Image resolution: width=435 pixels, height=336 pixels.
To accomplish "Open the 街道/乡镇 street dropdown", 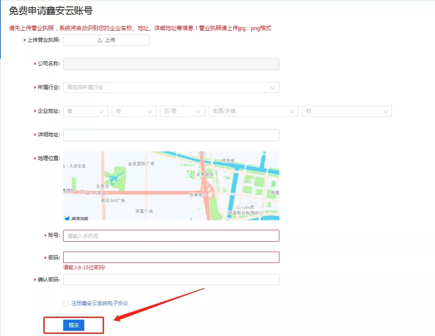I will click(x=253, y=111).
